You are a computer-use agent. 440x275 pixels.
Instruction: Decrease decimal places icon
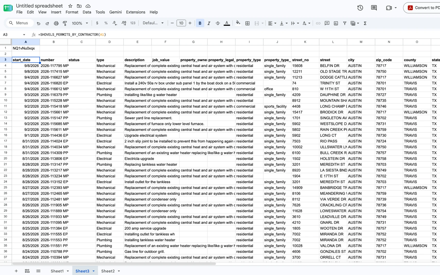[114, 23]
